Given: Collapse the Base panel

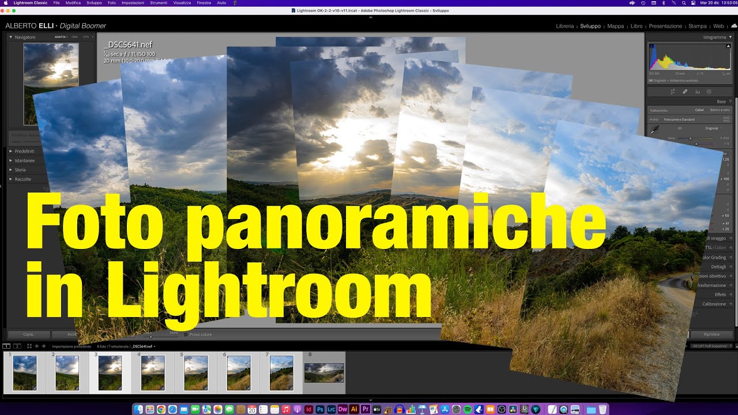Looking at the screenshot, I should point(731,101).
